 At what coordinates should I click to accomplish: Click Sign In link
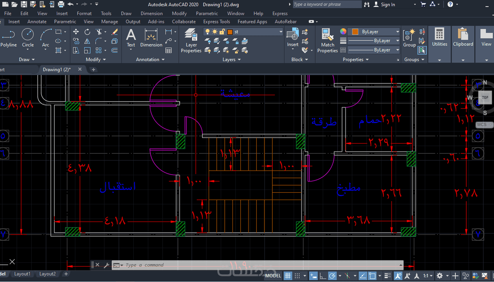(388, 4)
